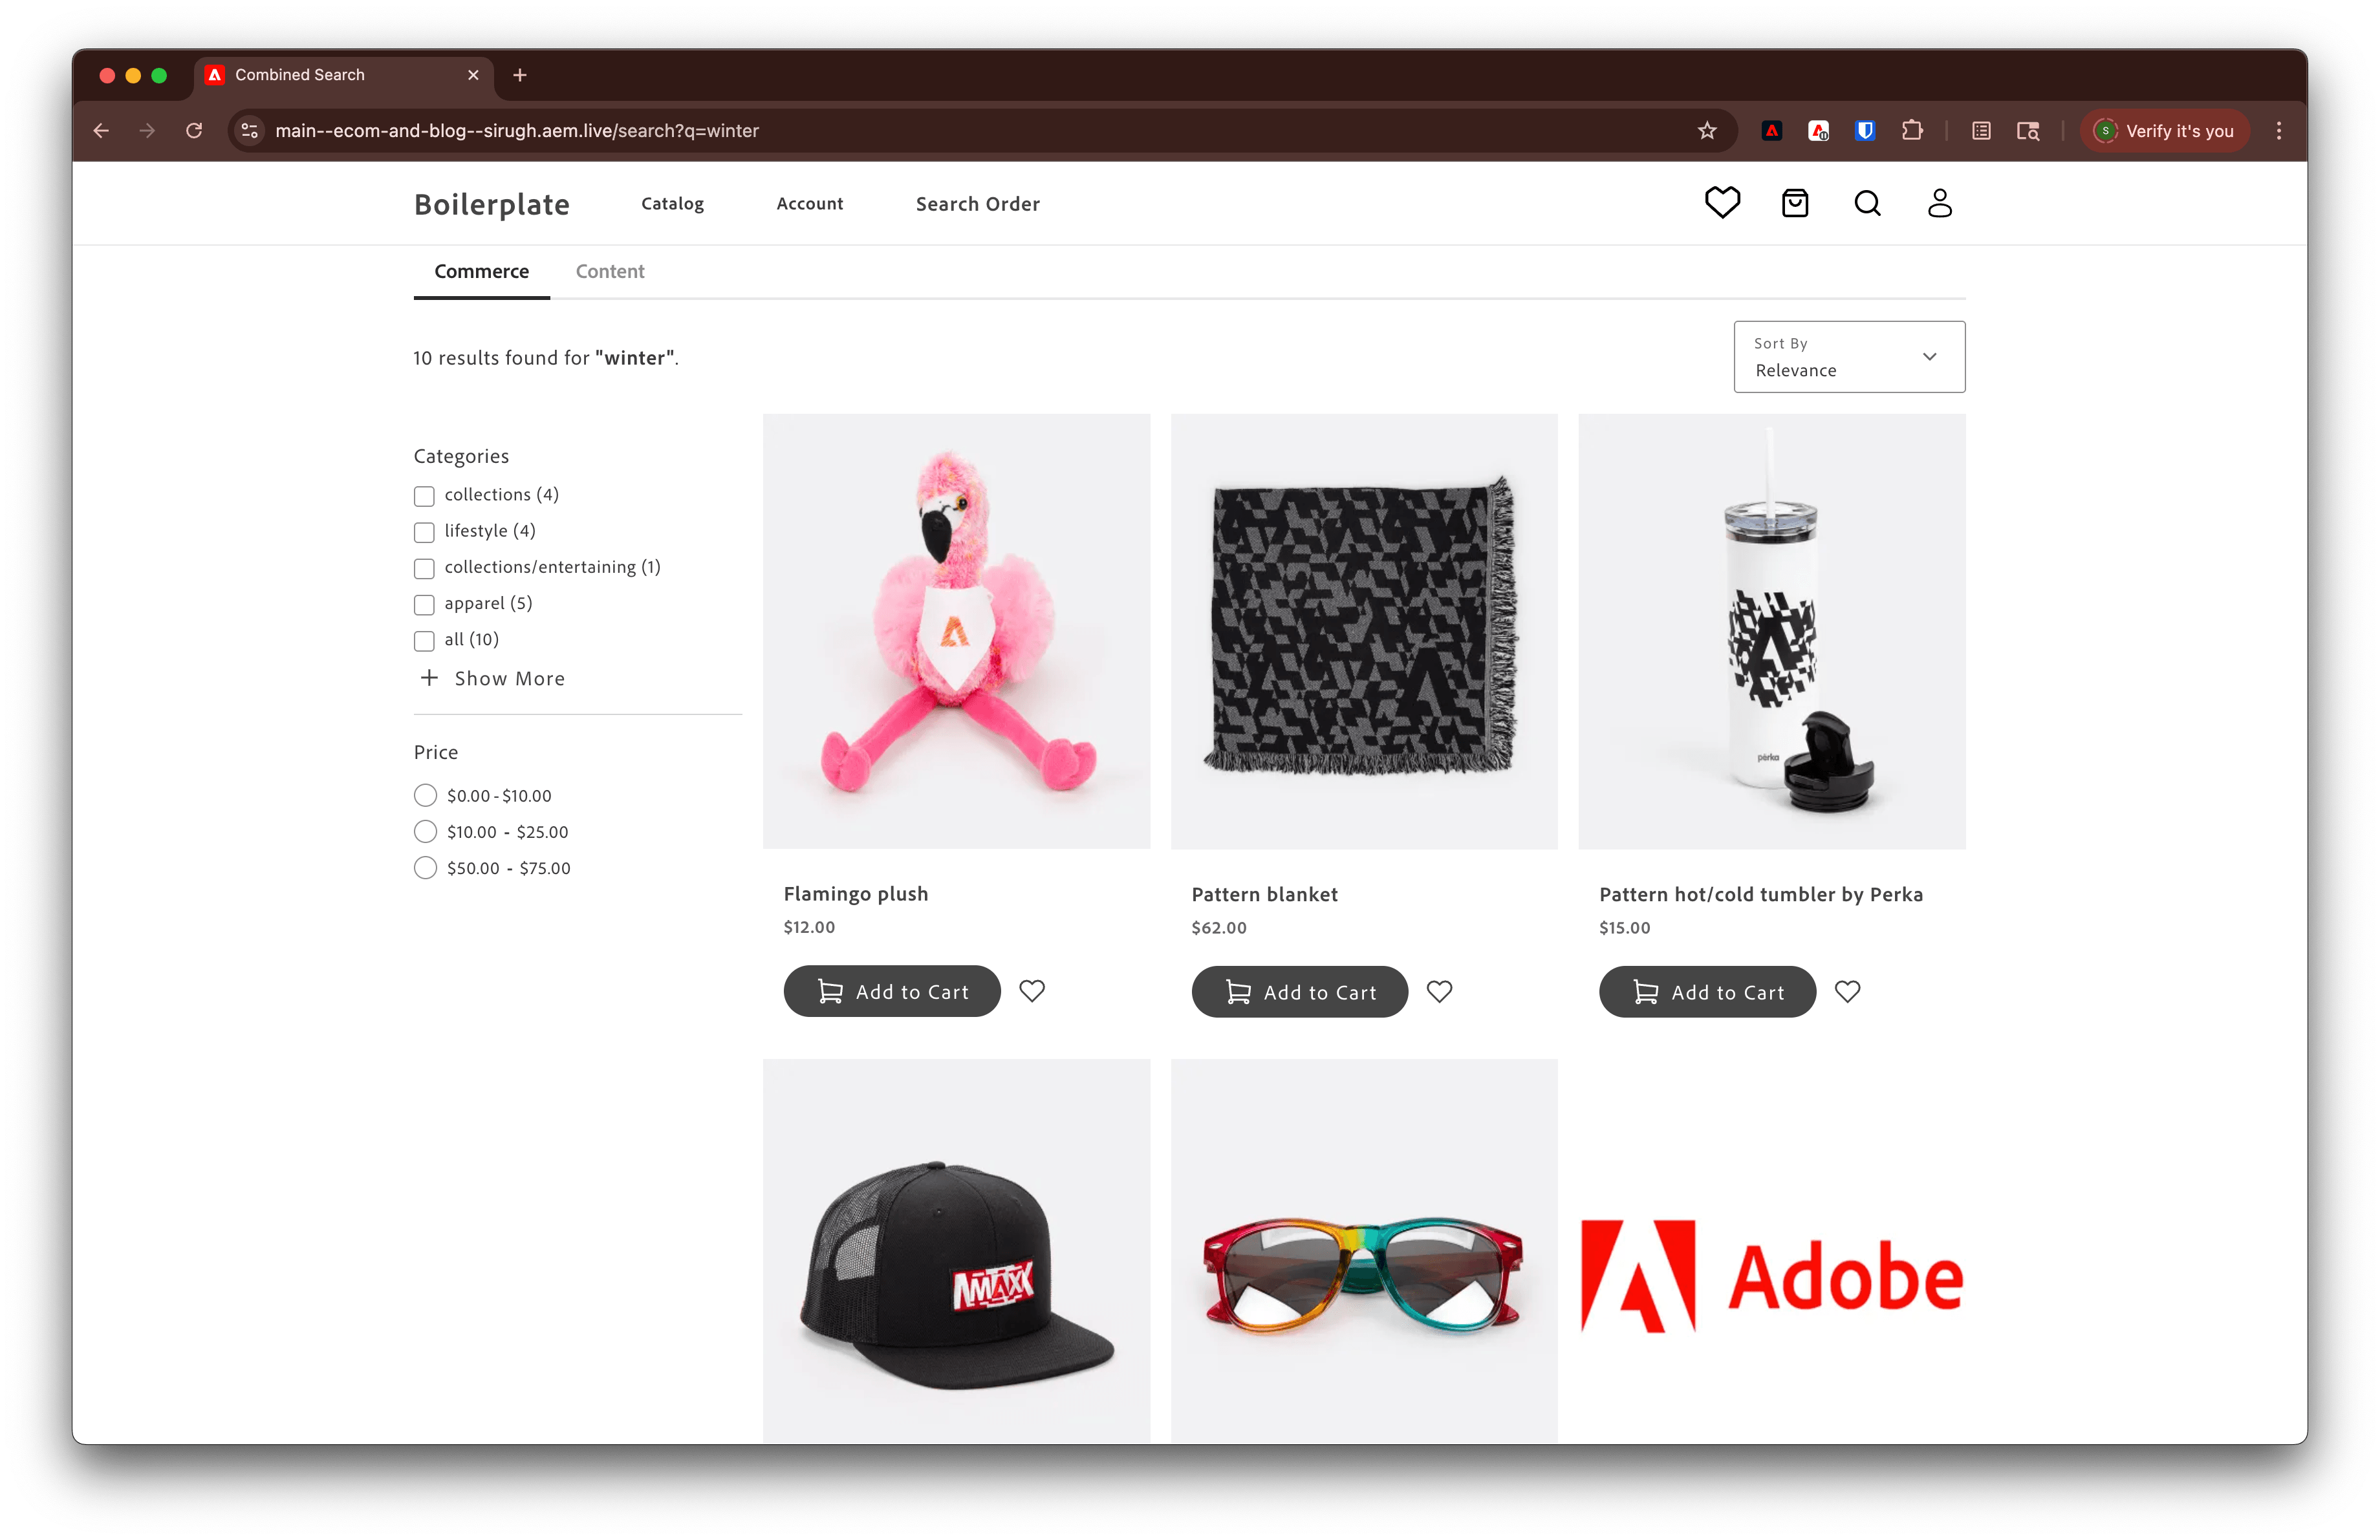Switch to the Content tab
Image resolution: width=2380 pixels, height=1540 pixels.
tap(609, 271)
